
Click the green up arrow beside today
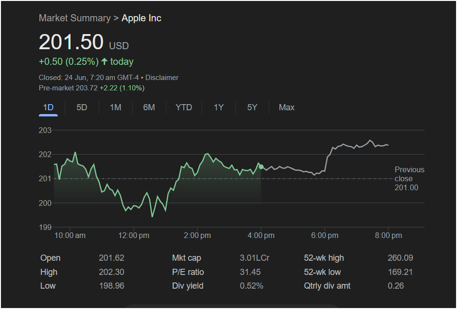point(104,62)
